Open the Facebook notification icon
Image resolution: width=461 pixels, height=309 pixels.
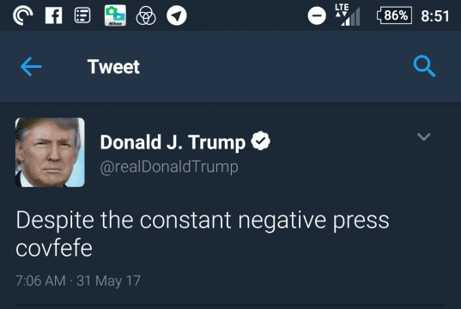click(x=53, y=15)
